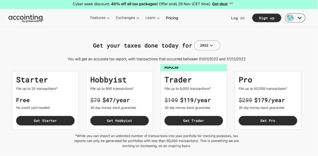Follow the Get deal link in banner

pyautogui.click(x=220, y=4)
